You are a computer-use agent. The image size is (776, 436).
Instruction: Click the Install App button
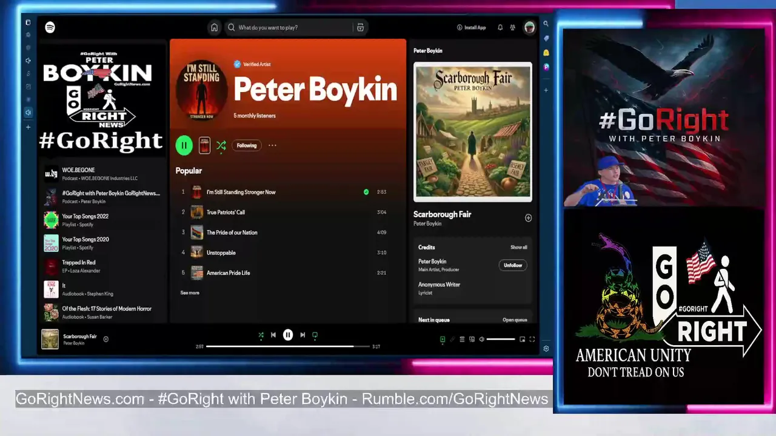[x=471, y=27]
